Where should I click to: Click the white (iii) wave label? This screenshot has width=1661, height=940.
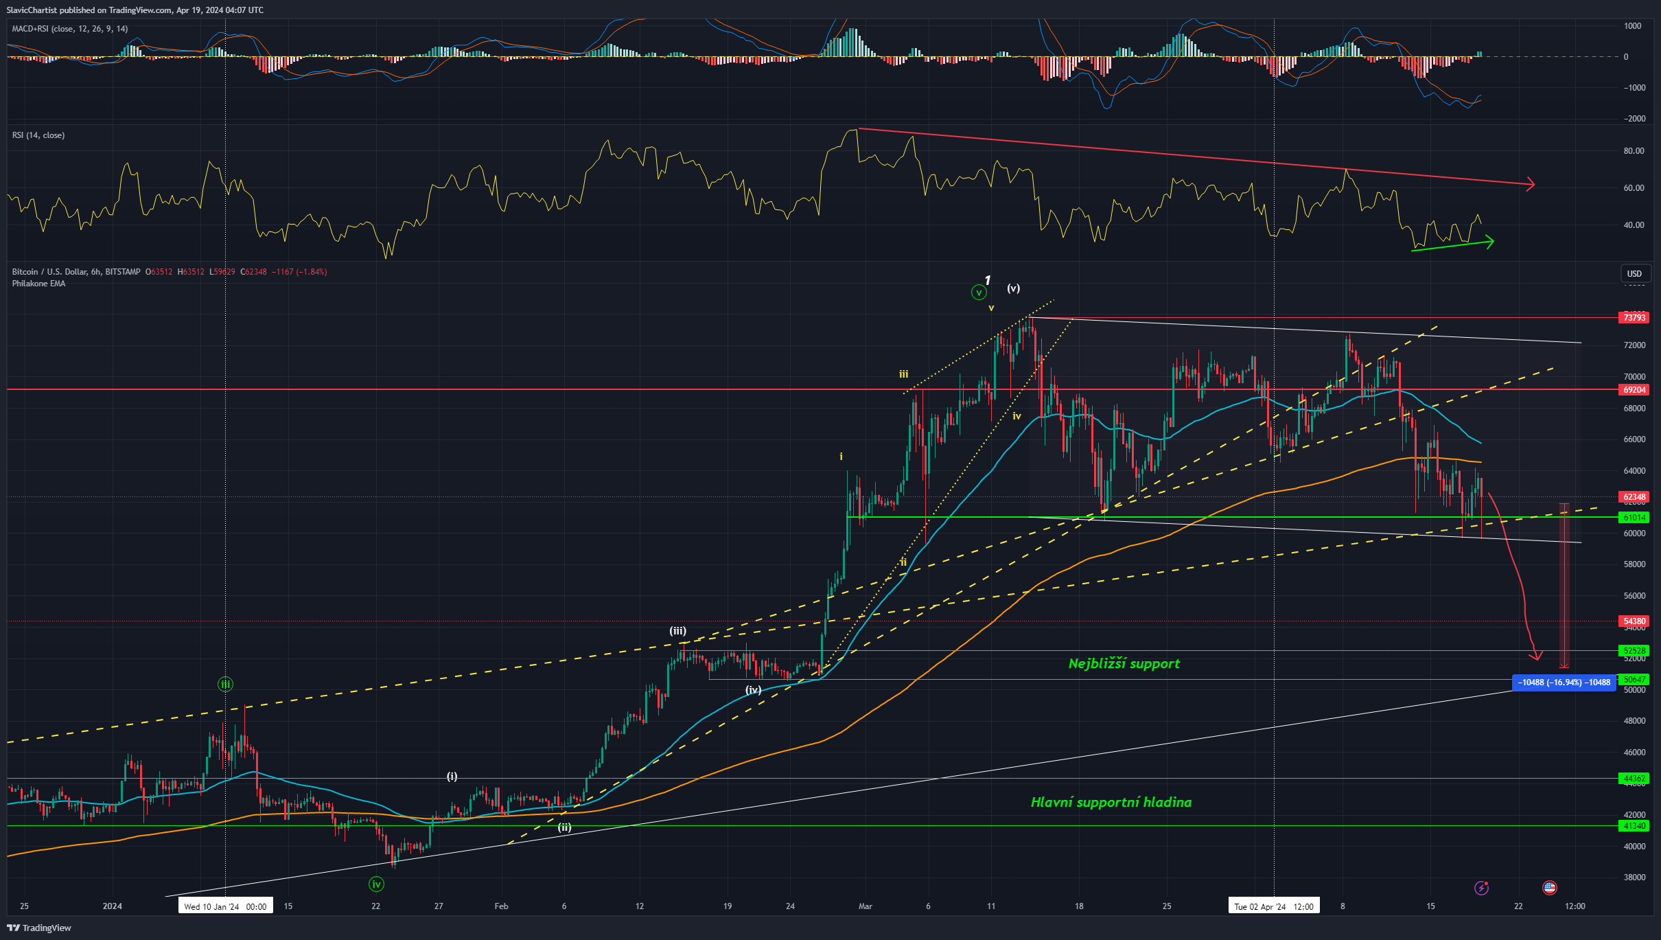click(x=677, y=631)
